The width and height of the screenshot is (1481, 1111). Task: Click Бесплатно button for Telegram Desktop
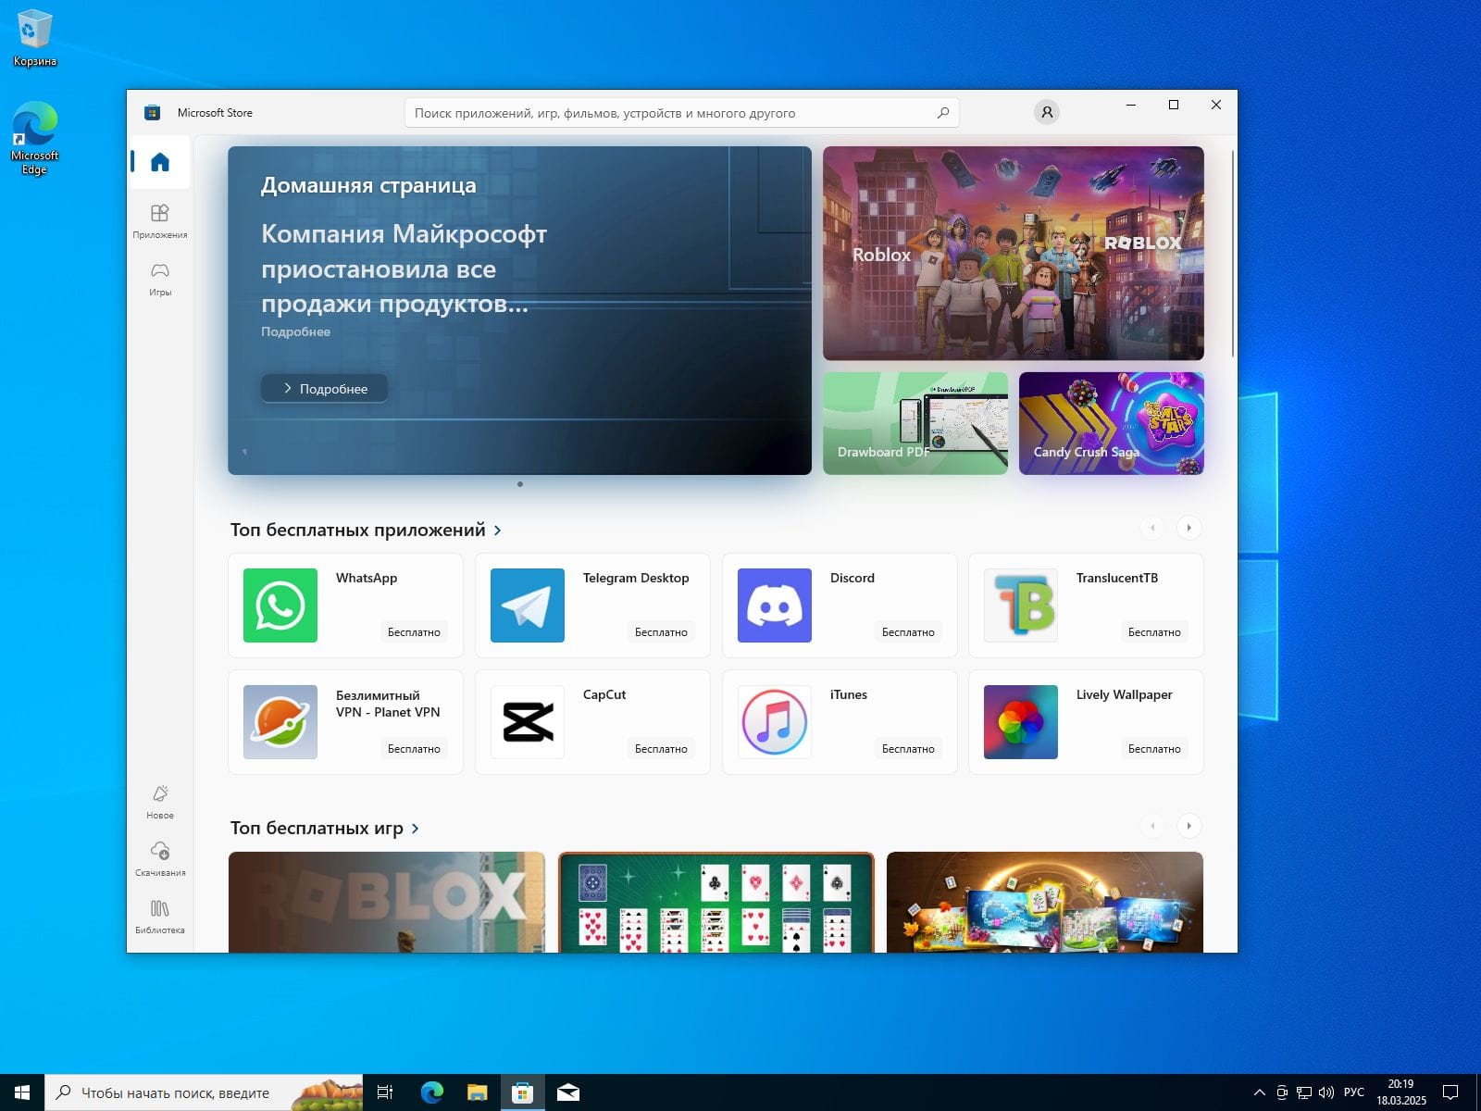click(x=661, y=632)
